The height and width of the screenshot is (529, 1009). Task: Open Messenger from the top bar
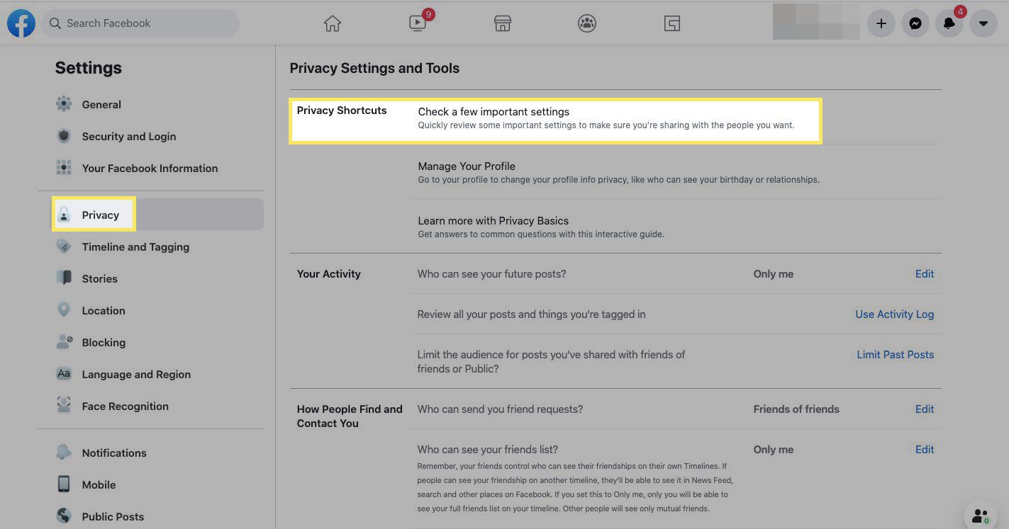point(915,23)
